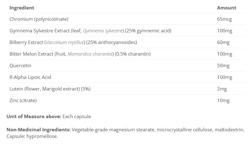Screen dimensions: 252x148
Task: Click the amount for Bitter Melon Extract
Action: [x=225, y=54]
